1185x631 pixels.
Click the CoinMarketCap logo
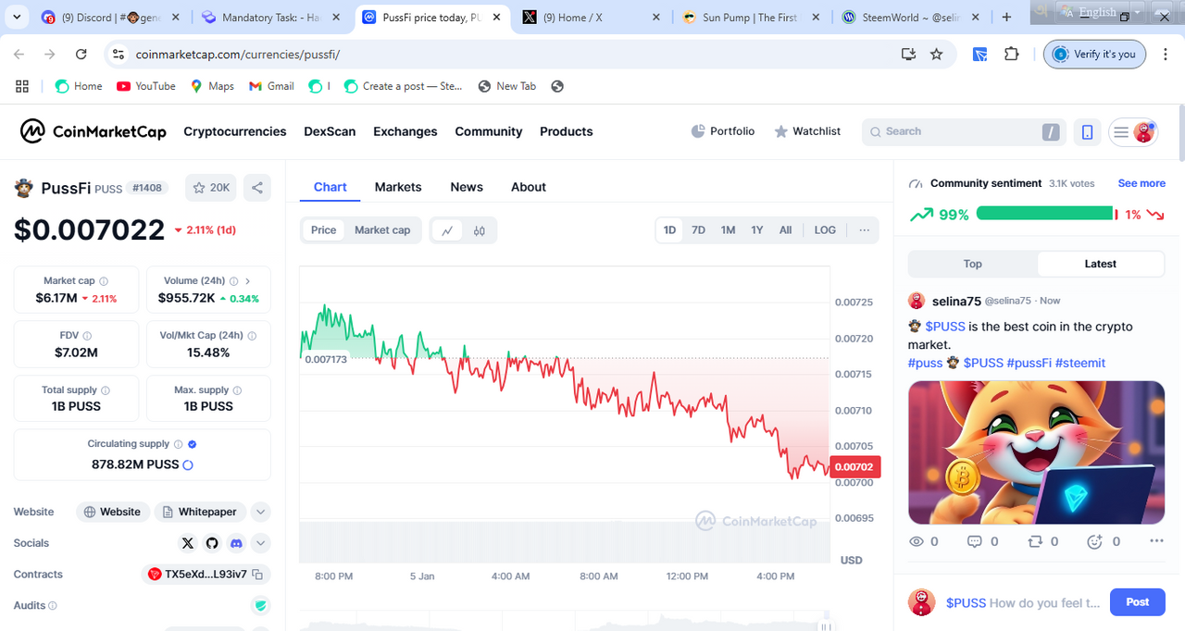tap(94, 131)
